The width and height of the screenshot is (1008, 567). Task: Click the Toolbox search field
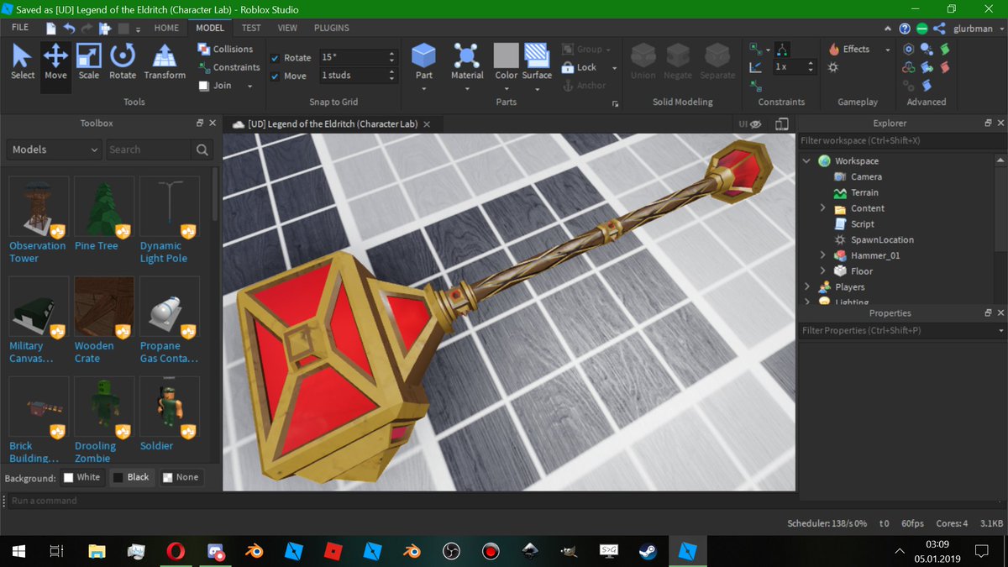coord(148,150)
